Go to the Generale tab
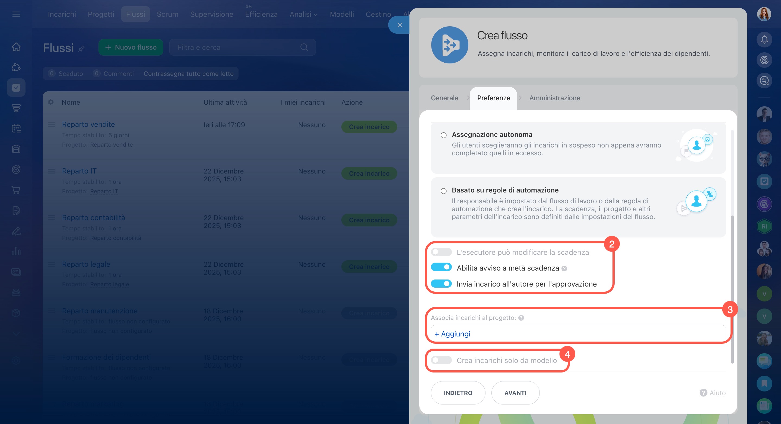 444,98
